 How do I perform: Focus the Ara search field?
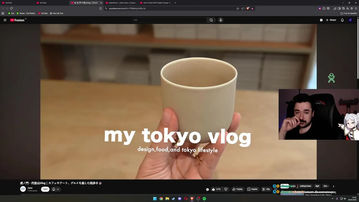(x=169, y=20)
